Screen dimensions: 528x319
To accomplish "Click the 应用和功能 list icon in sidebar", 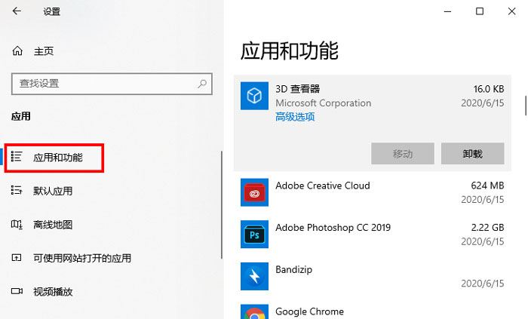I will pyautogui.click(x=17, y=156).
